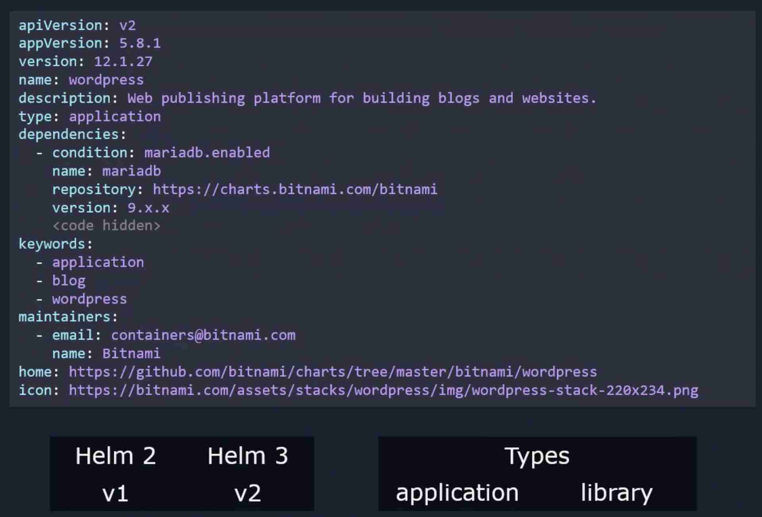Click chart version 12.1.27
Viewport: 762px width, 517px height.
(123, 62)
